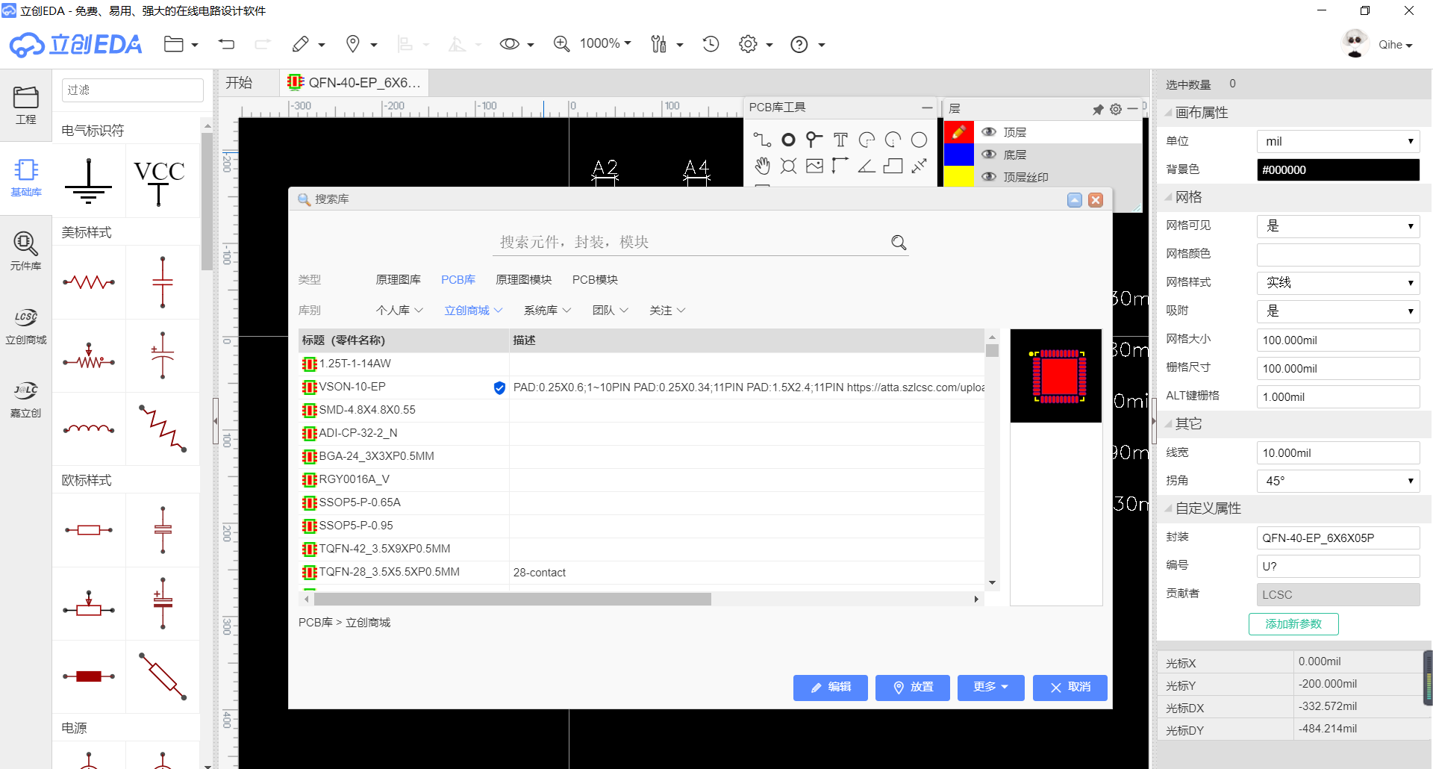Select the Hole tool in PCB tools
Viewport: 1433px width, 769px height.
[788, 166]
